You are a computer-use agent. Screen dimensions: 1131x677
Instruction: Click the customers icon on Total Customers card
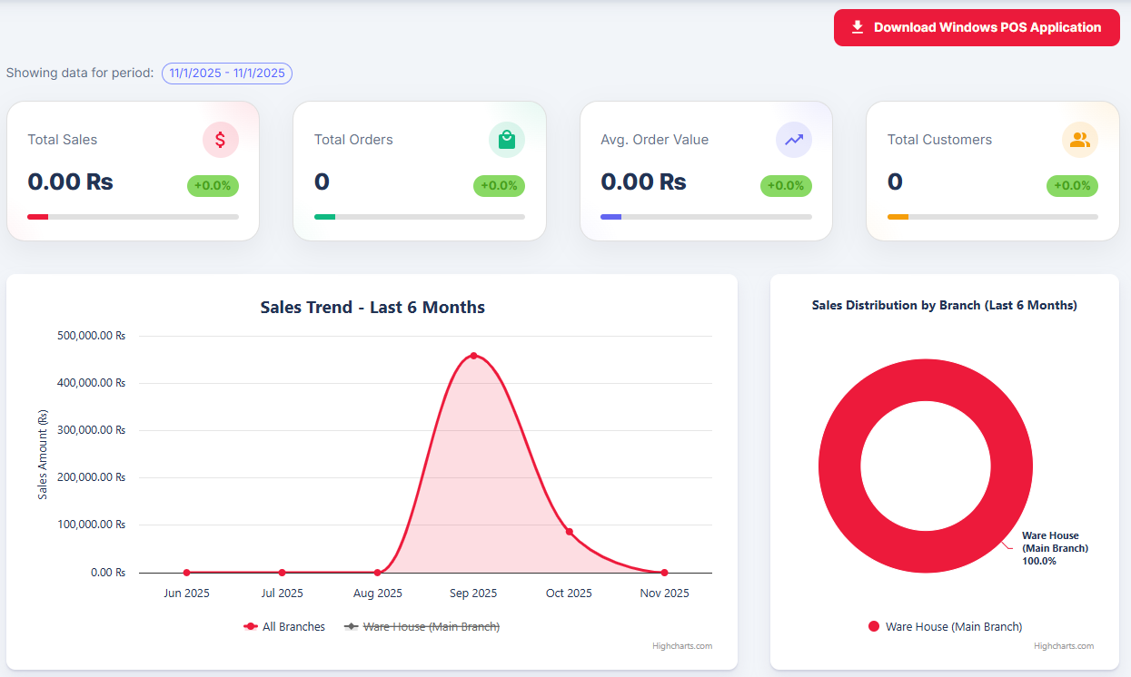[x=1080, y=139]
